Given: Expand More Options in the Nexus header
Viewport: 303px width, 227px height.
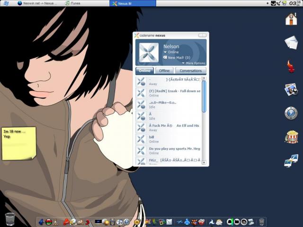Looking at the screenshot, I should click(193, 63).
